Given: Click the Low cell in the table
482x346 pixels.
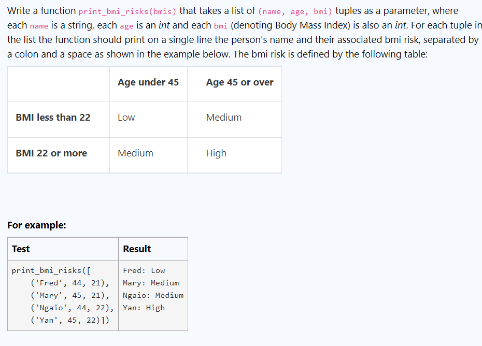Looking at the screenshot, I should click(126, 117).
